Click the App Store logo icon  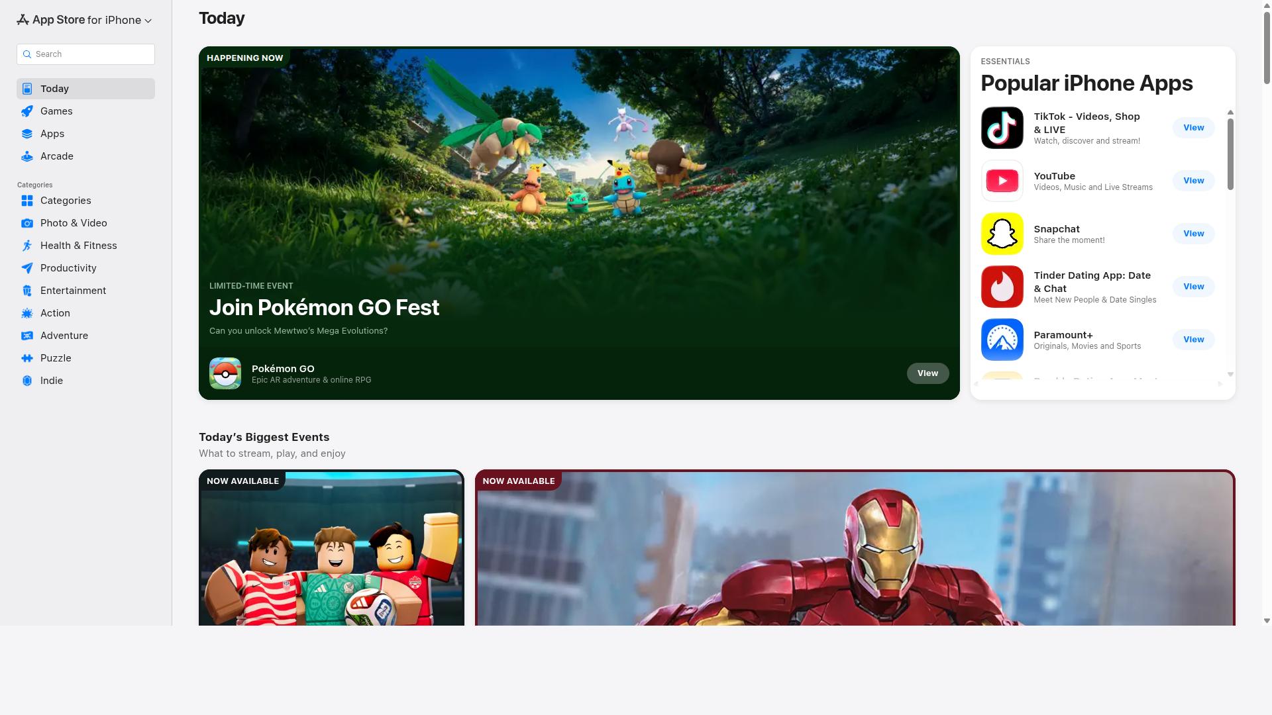point(23,20)
